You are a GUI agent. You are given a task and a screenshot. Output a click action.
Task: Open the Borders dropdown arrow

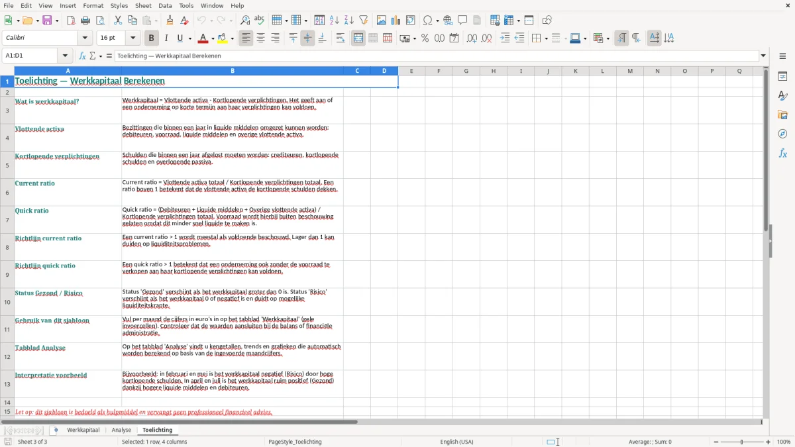coord(546,38)
